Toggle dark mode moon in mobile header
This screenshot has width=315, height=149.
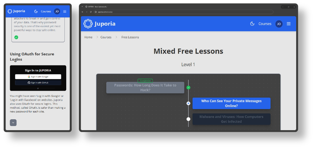(36, 11)
